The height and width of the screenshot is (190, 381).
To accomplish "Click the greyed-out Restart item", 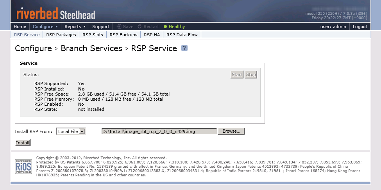I will tap(148, 27).
